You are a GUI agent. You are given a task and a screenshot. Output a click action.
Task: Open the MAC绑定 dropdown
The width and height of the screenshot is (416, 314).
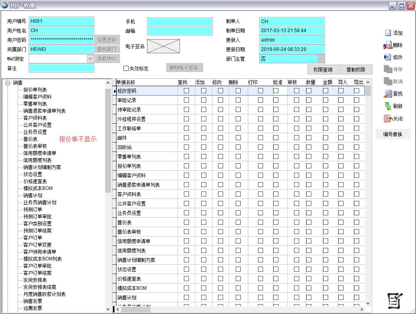coord(90,59)
